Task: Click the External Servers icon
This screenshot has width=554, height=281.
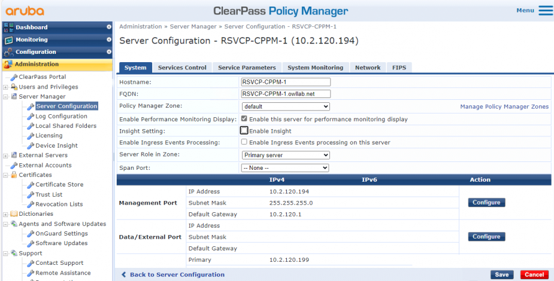Action: [x=14, y=155]
